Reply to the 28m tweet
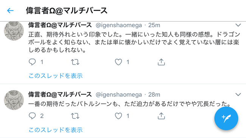The height and width of the screenshot is (138, 246). 32,116
